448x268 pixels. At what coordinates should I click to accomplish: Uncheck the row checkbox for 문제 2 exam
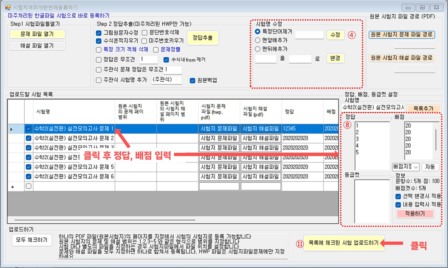click(x=29, y=138)
